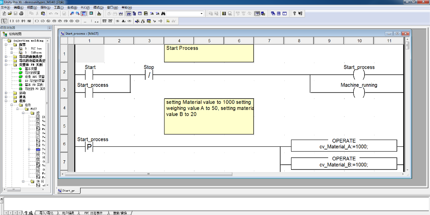Click the Start_process positive transition contact
The image size is (430, 215).
click(x=89, y=147)
